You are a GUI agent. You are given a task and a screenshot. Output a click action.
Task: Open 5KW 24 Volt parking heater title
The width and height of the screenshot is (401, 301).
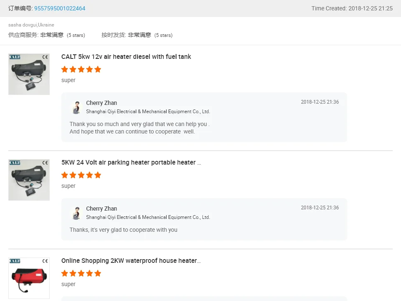point(131,163)
